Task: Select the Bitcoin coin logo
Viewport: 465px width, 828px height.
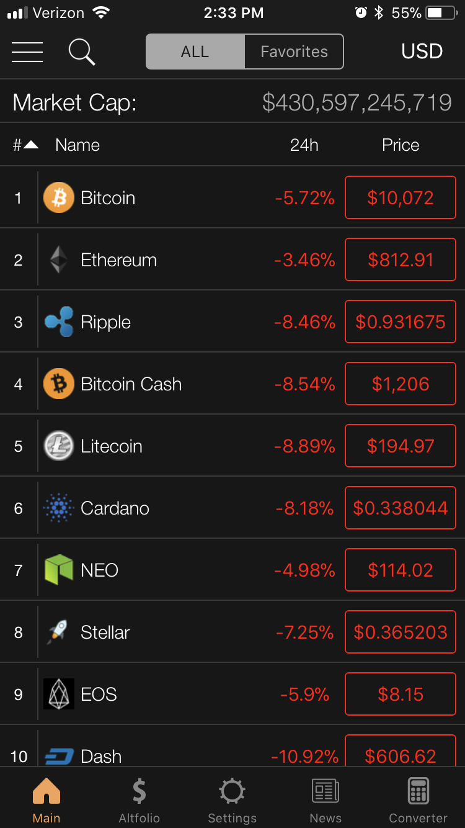Action: [59, 197]
